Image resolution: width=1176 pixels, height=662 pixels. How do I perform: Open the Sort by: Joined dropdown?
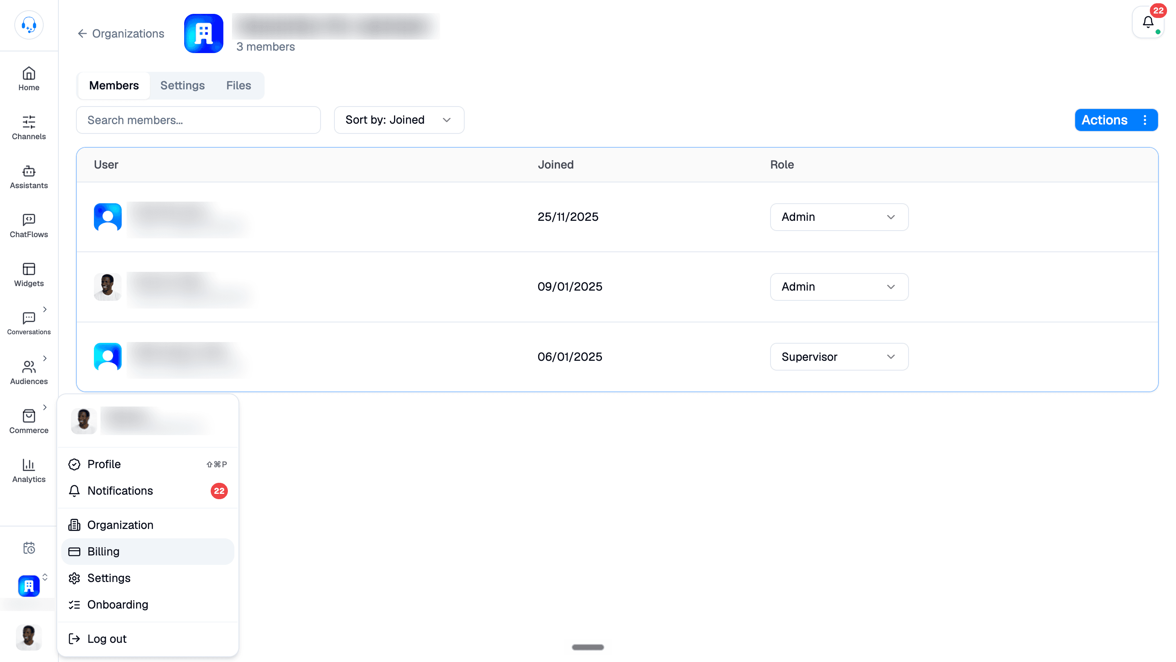tap(399, 120)
